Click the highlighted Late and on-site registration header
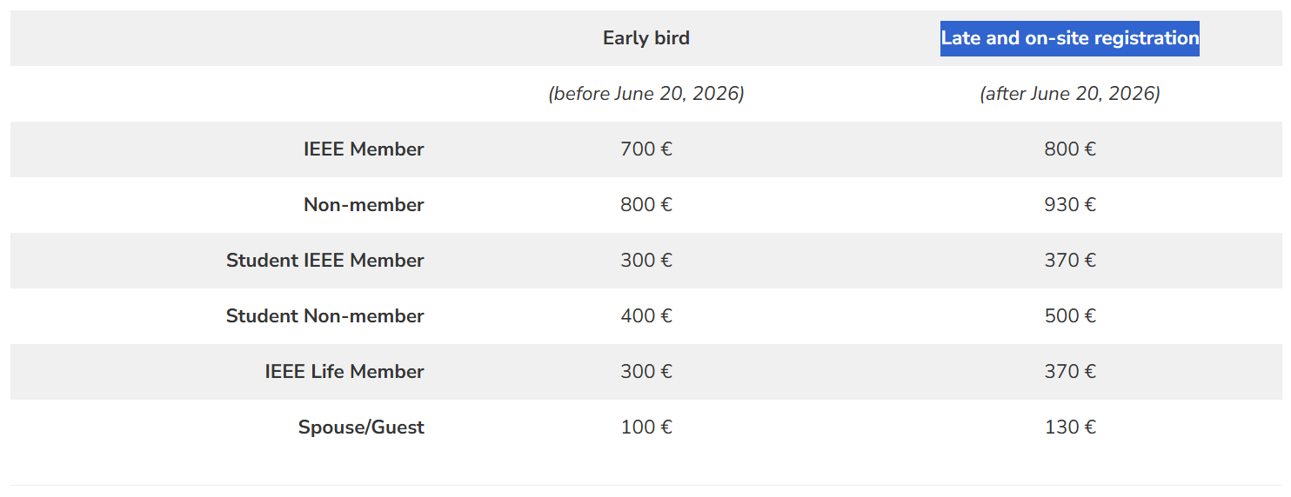Viewport: 1291px width, 497px height. coord(1069,38)
